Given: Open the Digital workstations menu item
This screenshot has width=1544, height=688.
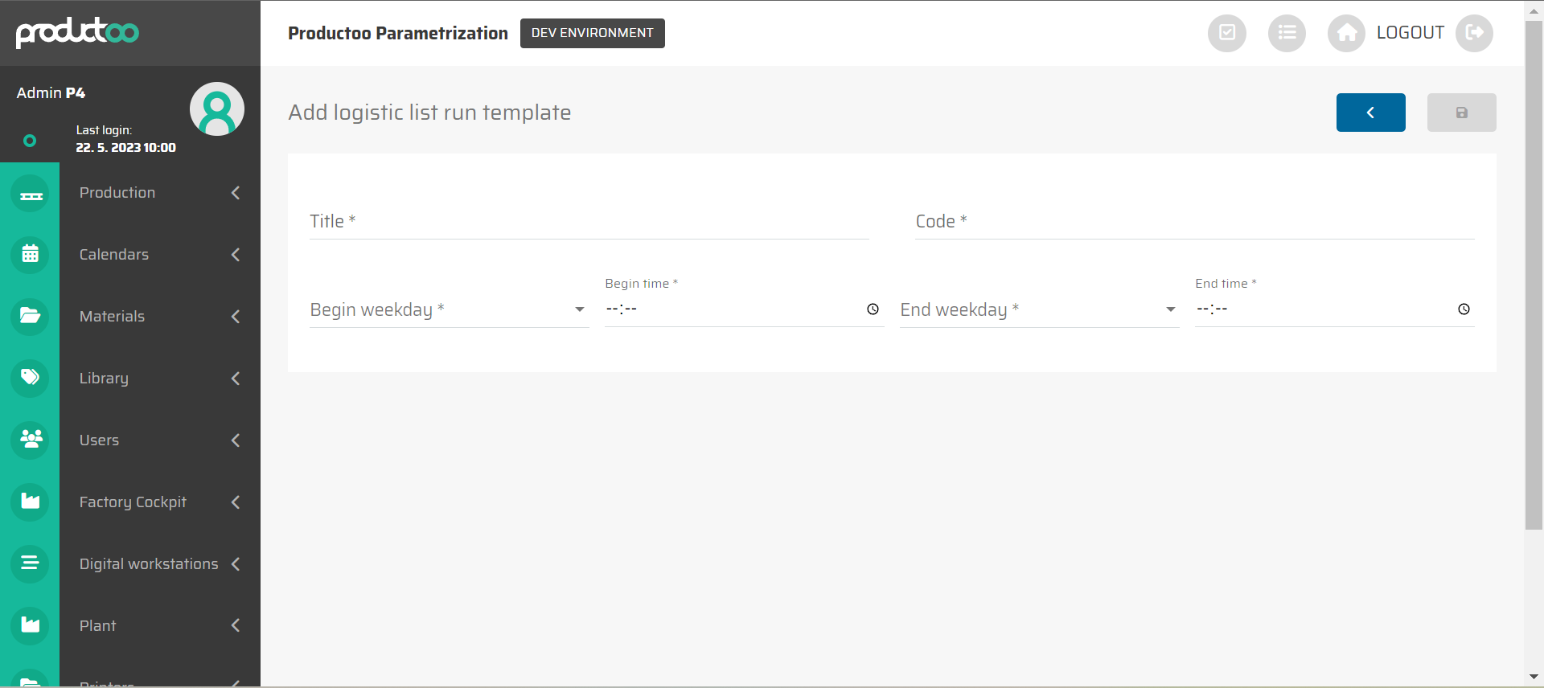Looking at the screenshot, I should pyautogui.click(x=149, y=564).
